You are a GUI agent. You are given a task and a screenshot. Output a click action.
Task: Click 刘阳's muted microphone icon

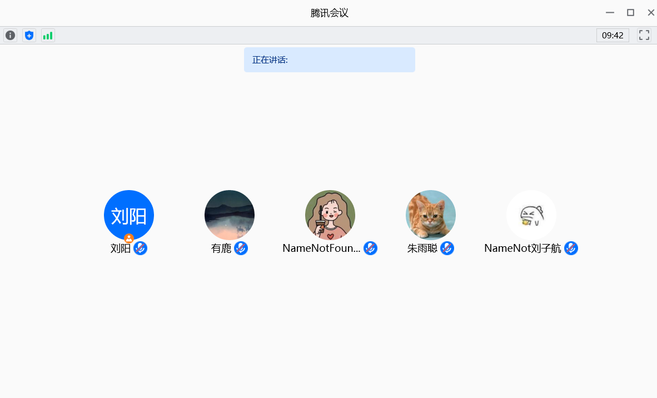pos(141,248)
